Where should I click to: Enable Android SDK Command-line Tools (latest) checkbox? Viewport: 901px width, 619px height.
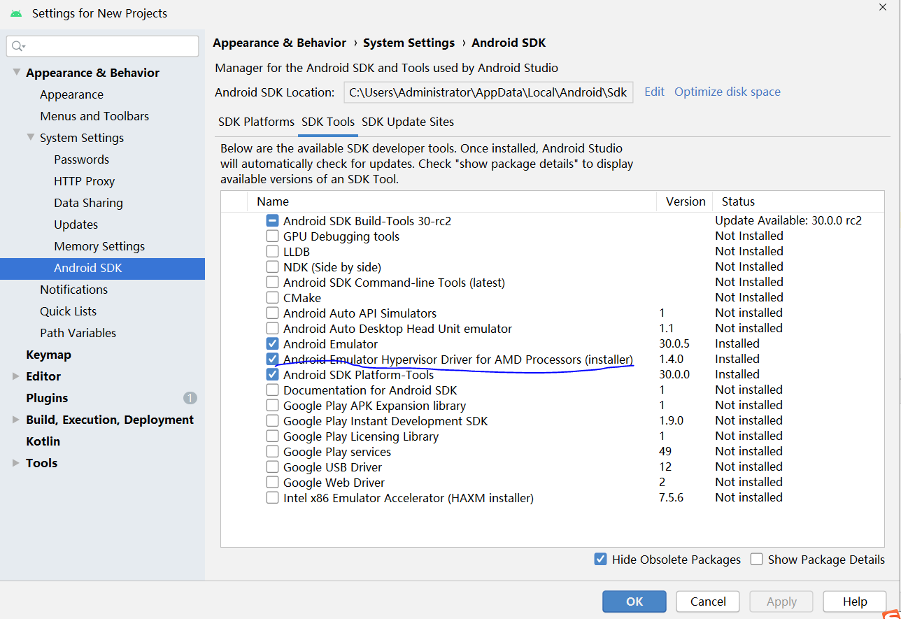pyautogui.click(x=272, y=282)
